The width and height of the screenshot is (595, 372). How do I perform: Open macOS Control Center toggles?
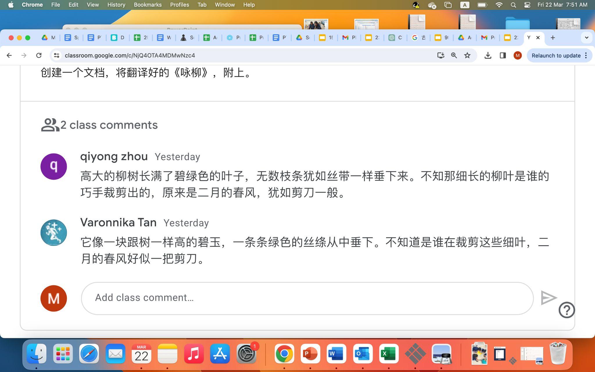[x=527, y=5]
